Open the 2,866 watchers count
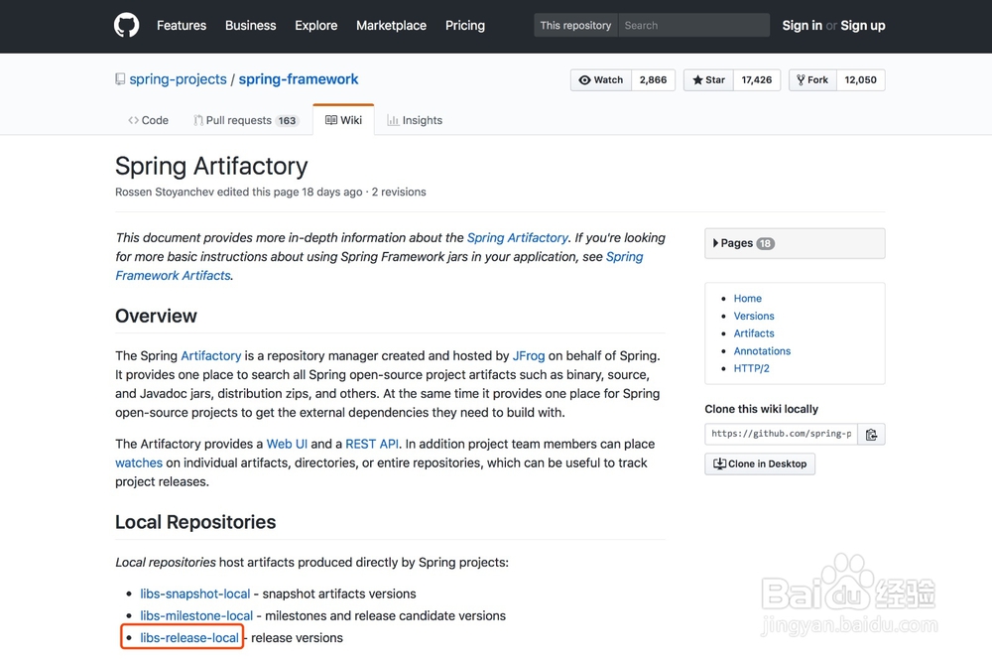Screen dimensions: 992x659 pos(653,79)
